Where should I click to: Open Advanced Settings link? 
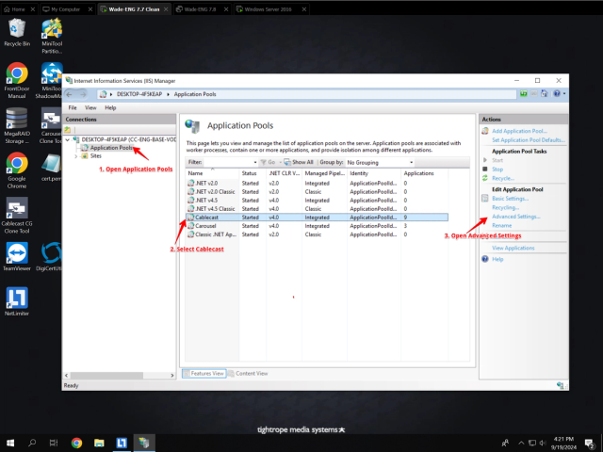point(516,217)
